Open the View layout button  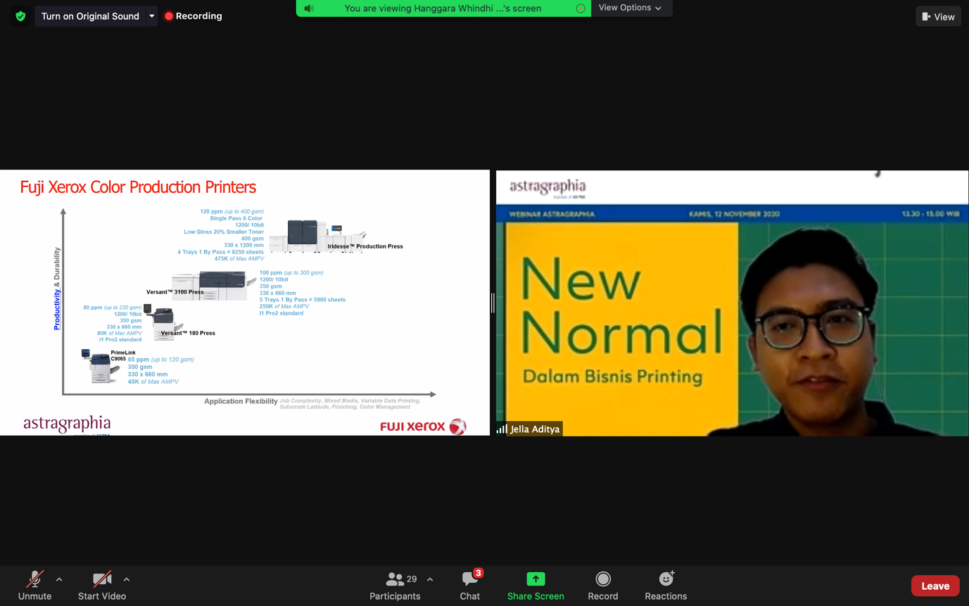pyautogui.click(x=938, y=16)
